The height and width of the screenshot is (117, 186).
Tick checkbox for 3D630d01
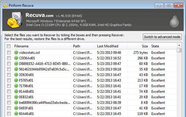coord(9,75)
